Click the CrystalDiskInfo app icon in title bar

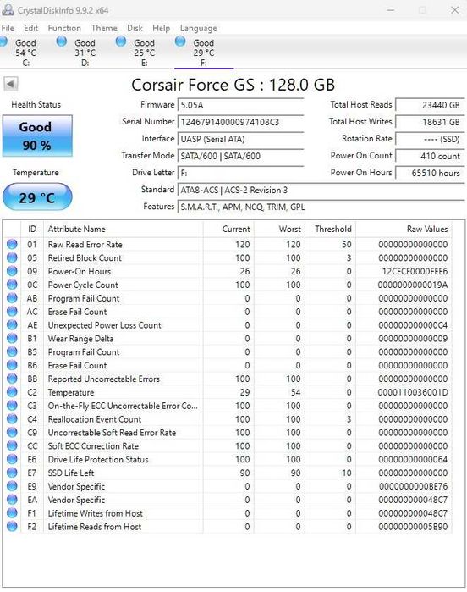8,10
